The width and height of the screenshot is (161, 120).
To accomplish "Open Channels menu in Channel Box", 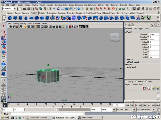I will pos(129,29).
